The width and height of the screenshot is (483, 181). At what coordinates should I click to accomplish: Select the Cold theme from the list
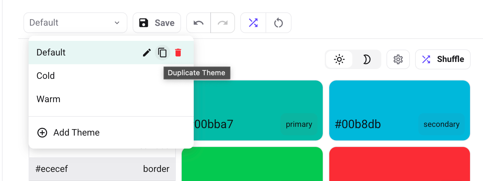[x=46, y=76]
